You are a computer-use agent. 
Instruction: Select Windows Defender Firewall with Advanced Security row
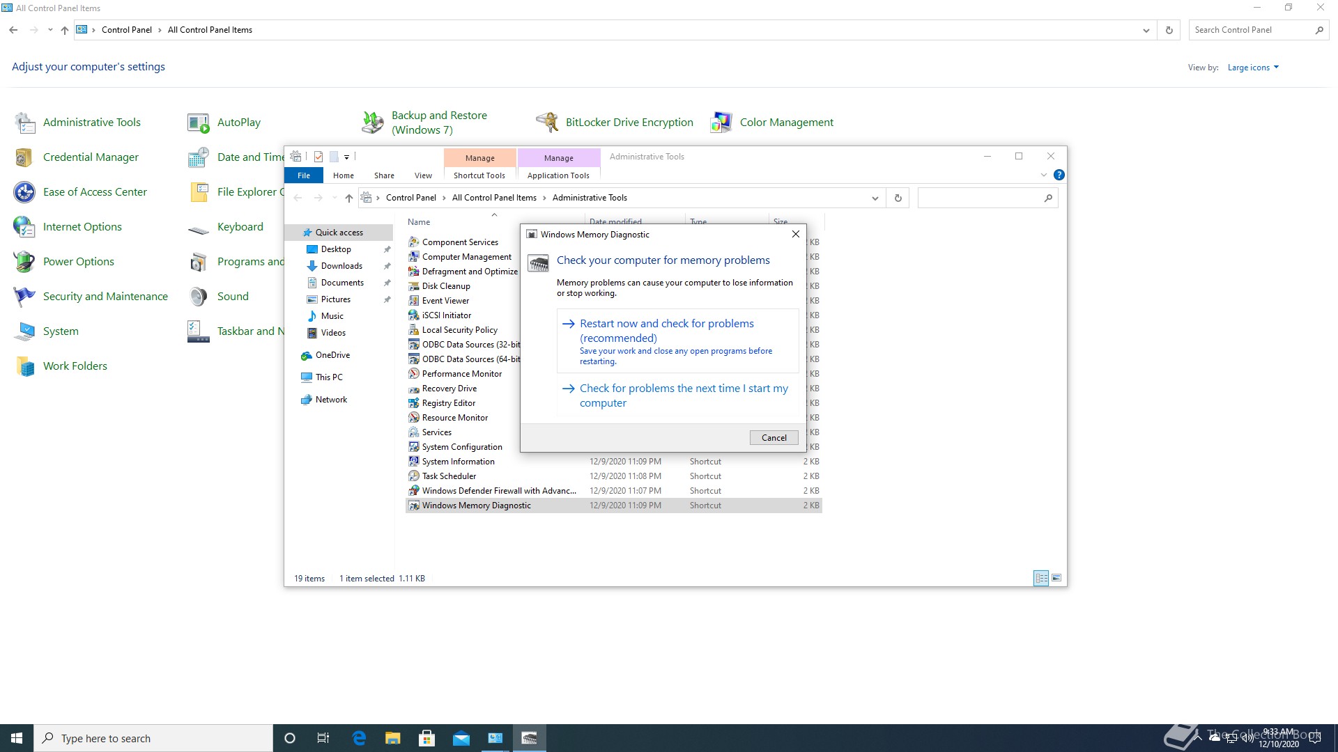pyautogui.click(x=614, y=491)
